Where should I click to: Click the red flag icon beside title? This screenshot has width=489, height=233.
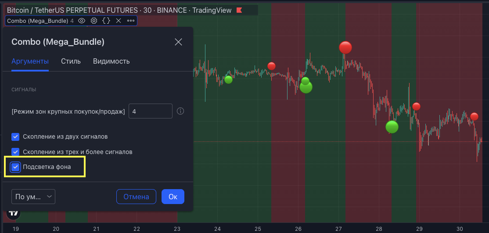[239, 10]
